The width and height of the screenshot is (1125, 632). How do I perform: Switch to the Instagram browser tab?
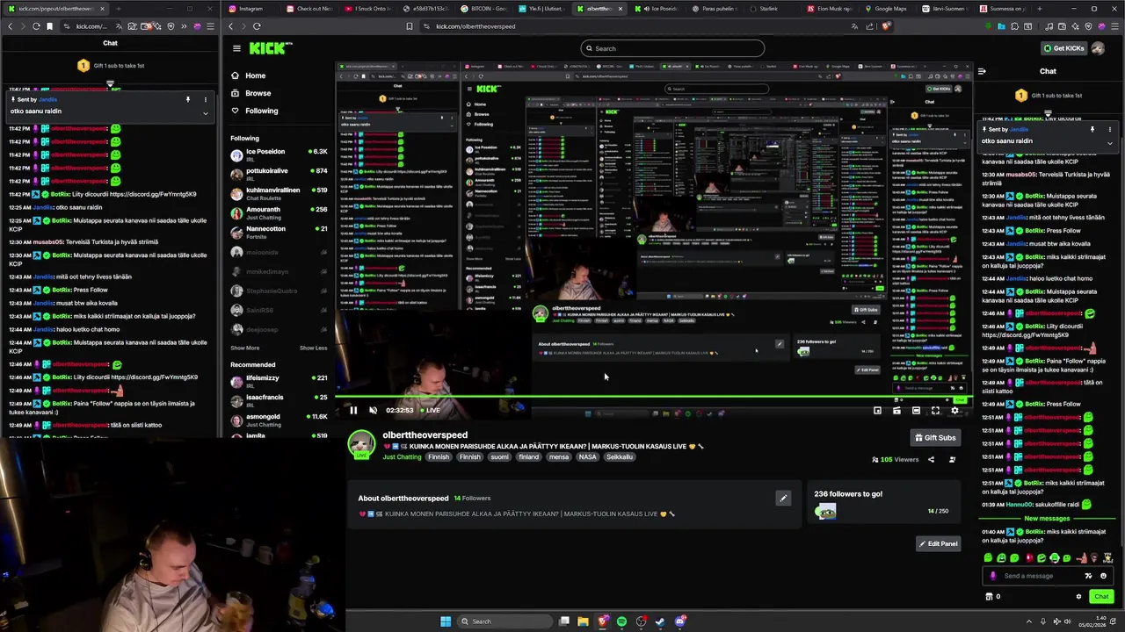(251, 9)
